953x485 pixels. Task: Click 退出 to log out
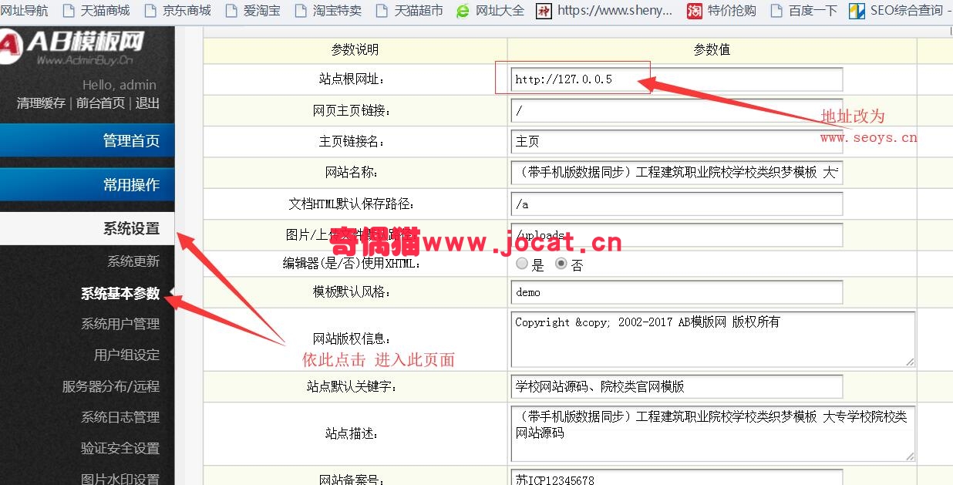click(147, 103)
